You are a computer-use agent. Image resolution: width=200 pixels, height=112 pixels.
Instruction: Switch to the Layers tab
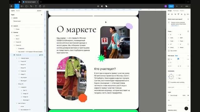13,11
